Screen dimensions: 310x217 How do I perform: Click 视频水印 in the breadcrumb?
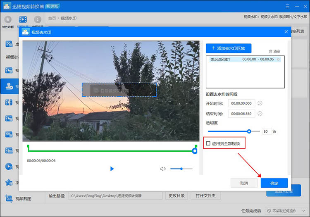tap(68, 18)
